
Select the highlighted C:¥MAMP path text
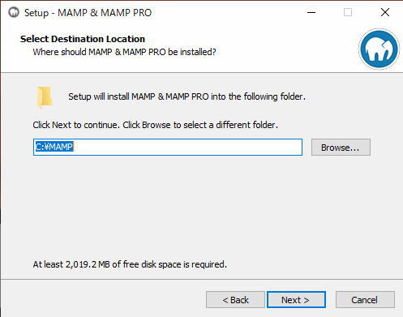point(54,147)
